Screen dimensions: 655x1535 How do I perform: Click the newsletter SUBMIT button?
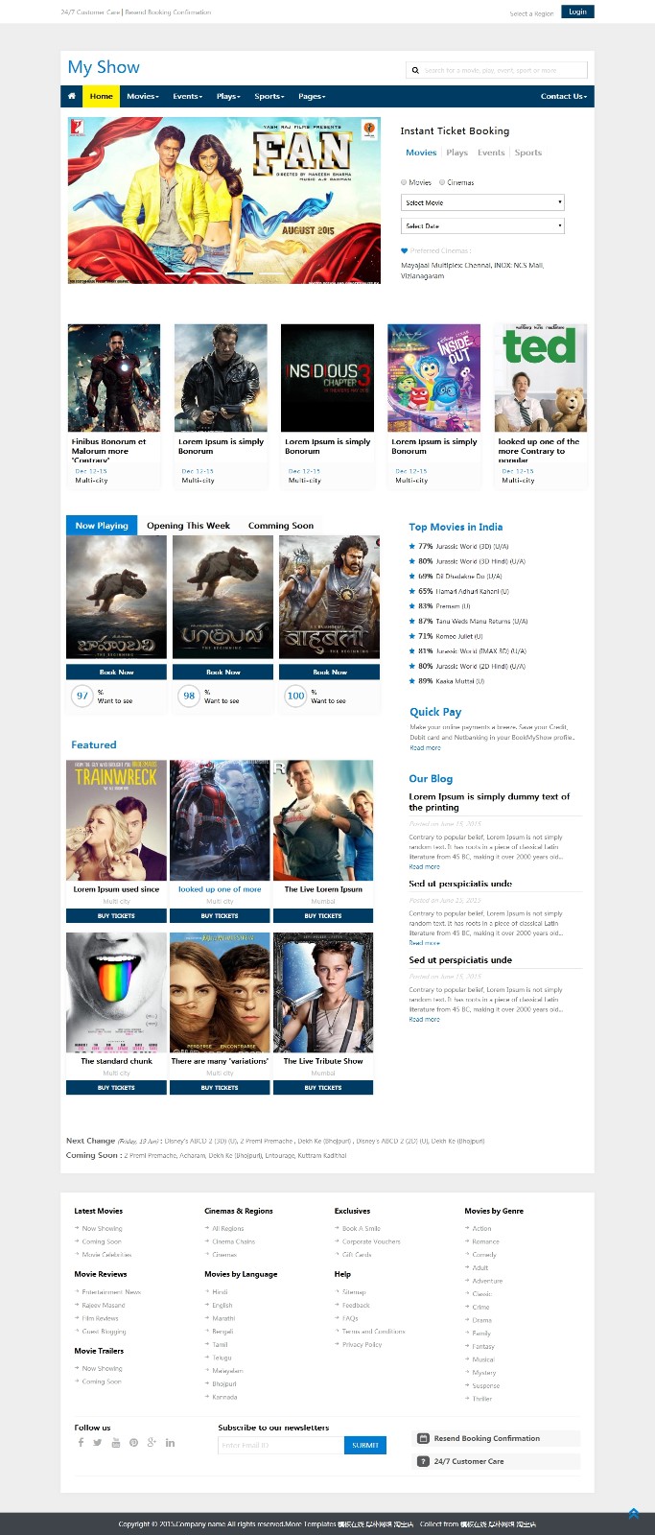tap(365, 1445)
